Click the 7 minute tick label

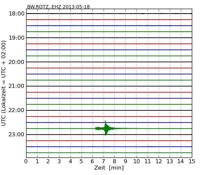click(x=103, y=161)
